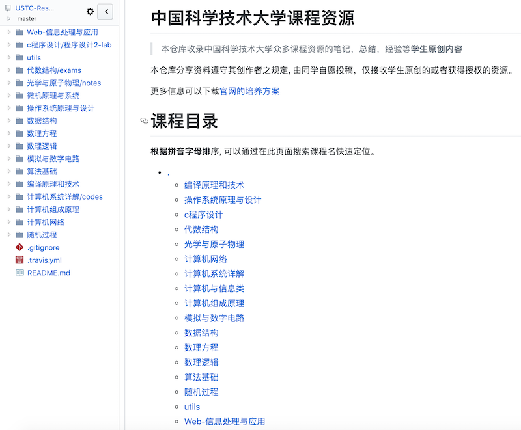Expand the 操作系统原理与设计 folder arrow
This screenshot has width=521, height=430.
click(8, 108)
